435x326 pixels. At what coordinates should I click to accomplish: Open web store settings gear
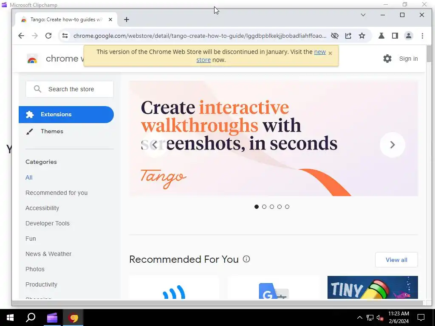click(387, 59)
